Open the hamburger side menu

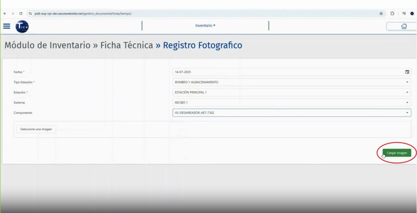[7, 26]
